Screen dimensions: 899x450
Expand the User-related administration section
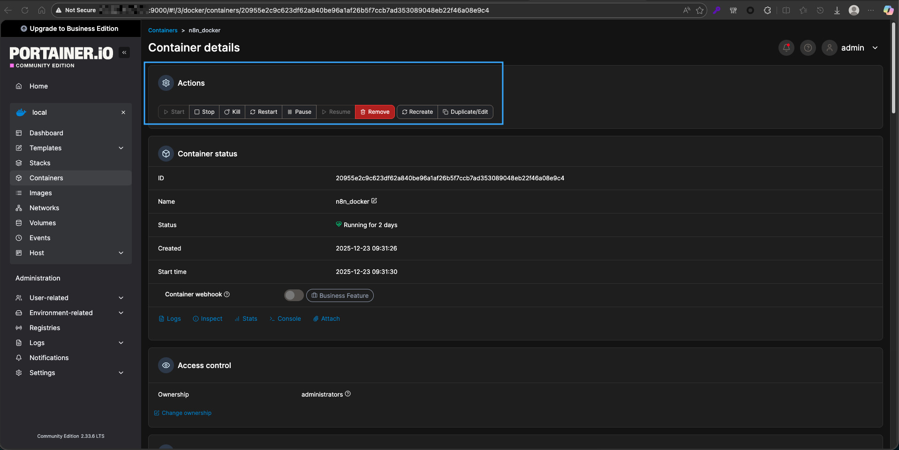click(x=121, y=298)
